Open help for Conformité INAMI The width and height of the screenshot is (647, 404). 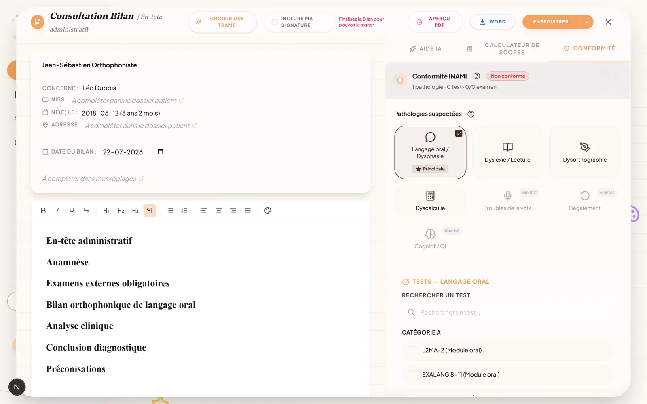point(477,76)
